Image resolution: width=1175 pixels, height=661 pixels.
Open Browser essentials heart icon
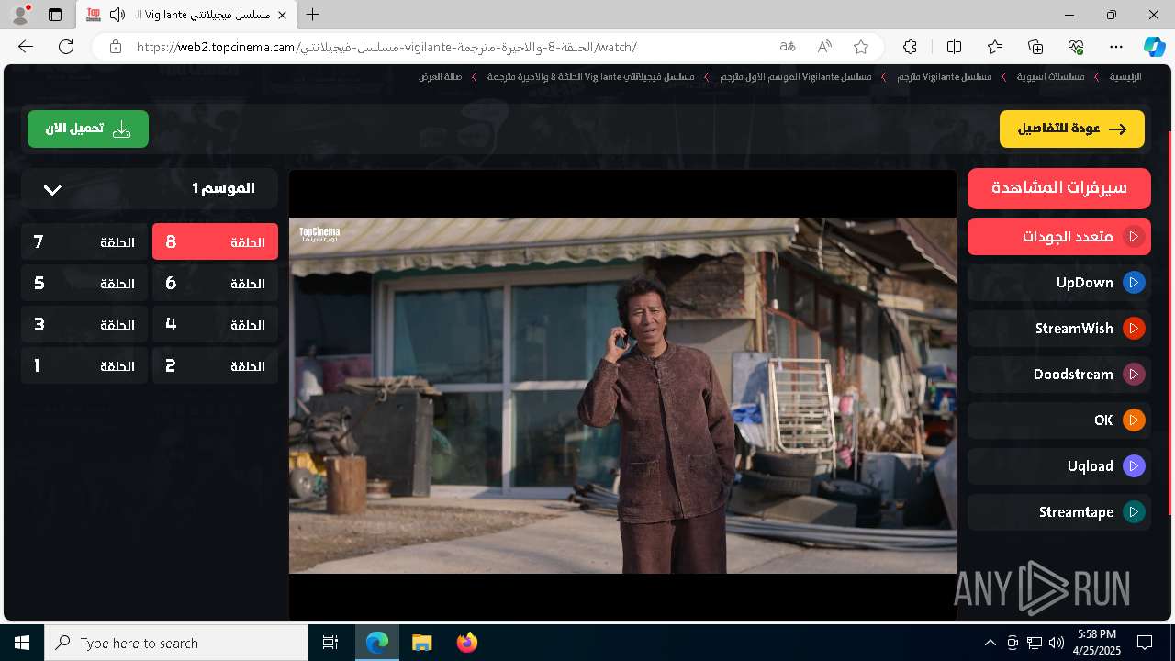(x=1076, y=47)
